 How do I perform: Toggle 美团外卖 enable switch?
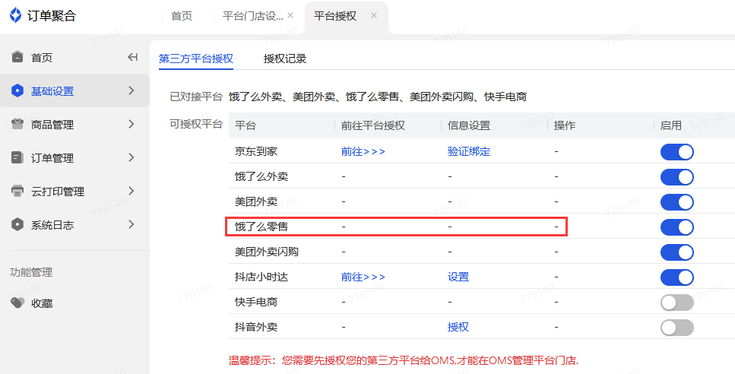677,202
